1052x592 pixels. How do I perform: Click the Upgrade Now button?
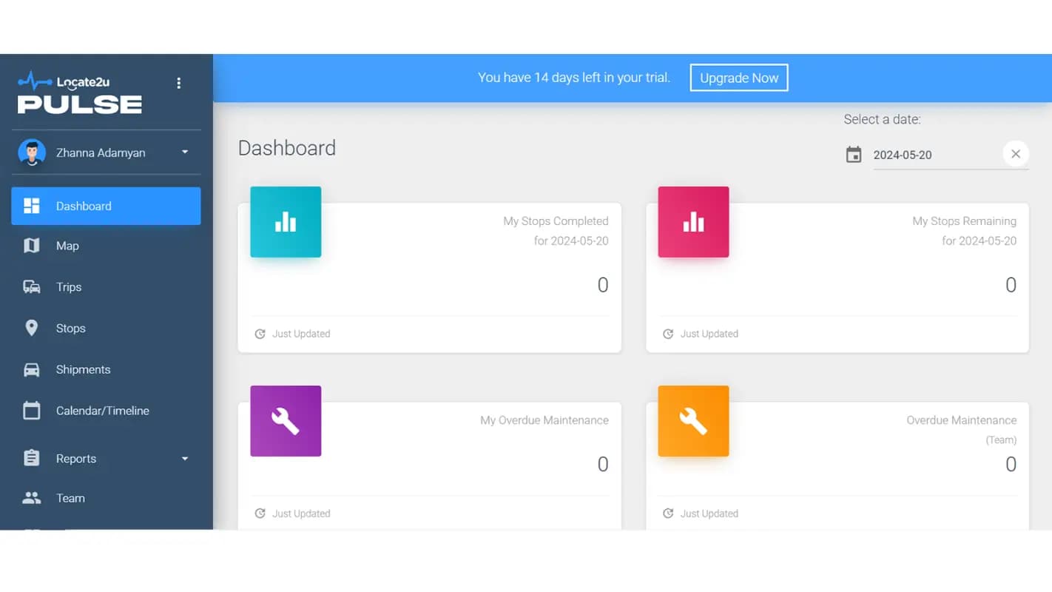[738, 78]
